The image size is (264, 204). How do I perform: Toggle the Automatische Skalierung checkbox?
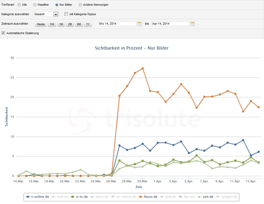coord(3,33)
